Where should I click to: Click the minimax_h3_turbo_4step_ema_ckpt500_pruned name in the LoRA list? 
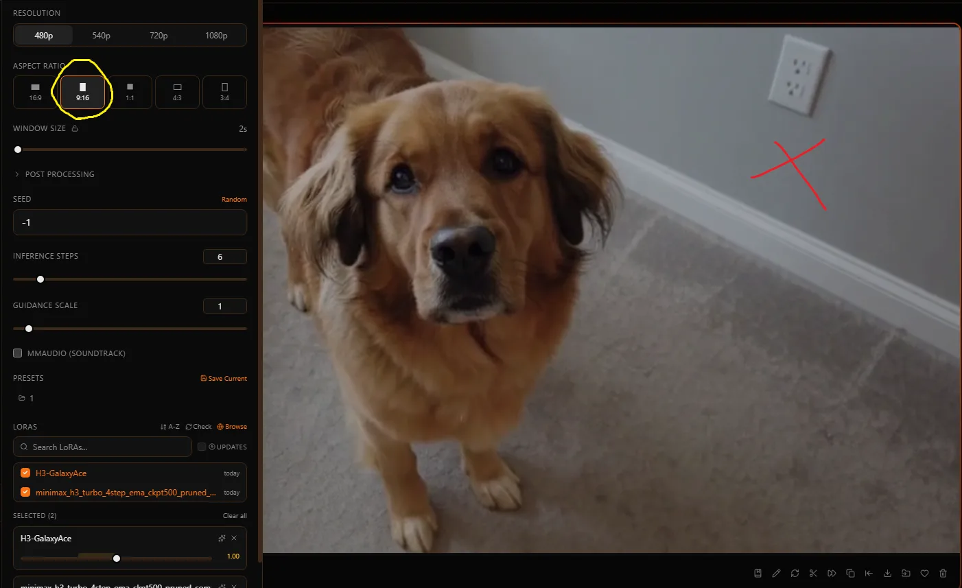point(126,493)
